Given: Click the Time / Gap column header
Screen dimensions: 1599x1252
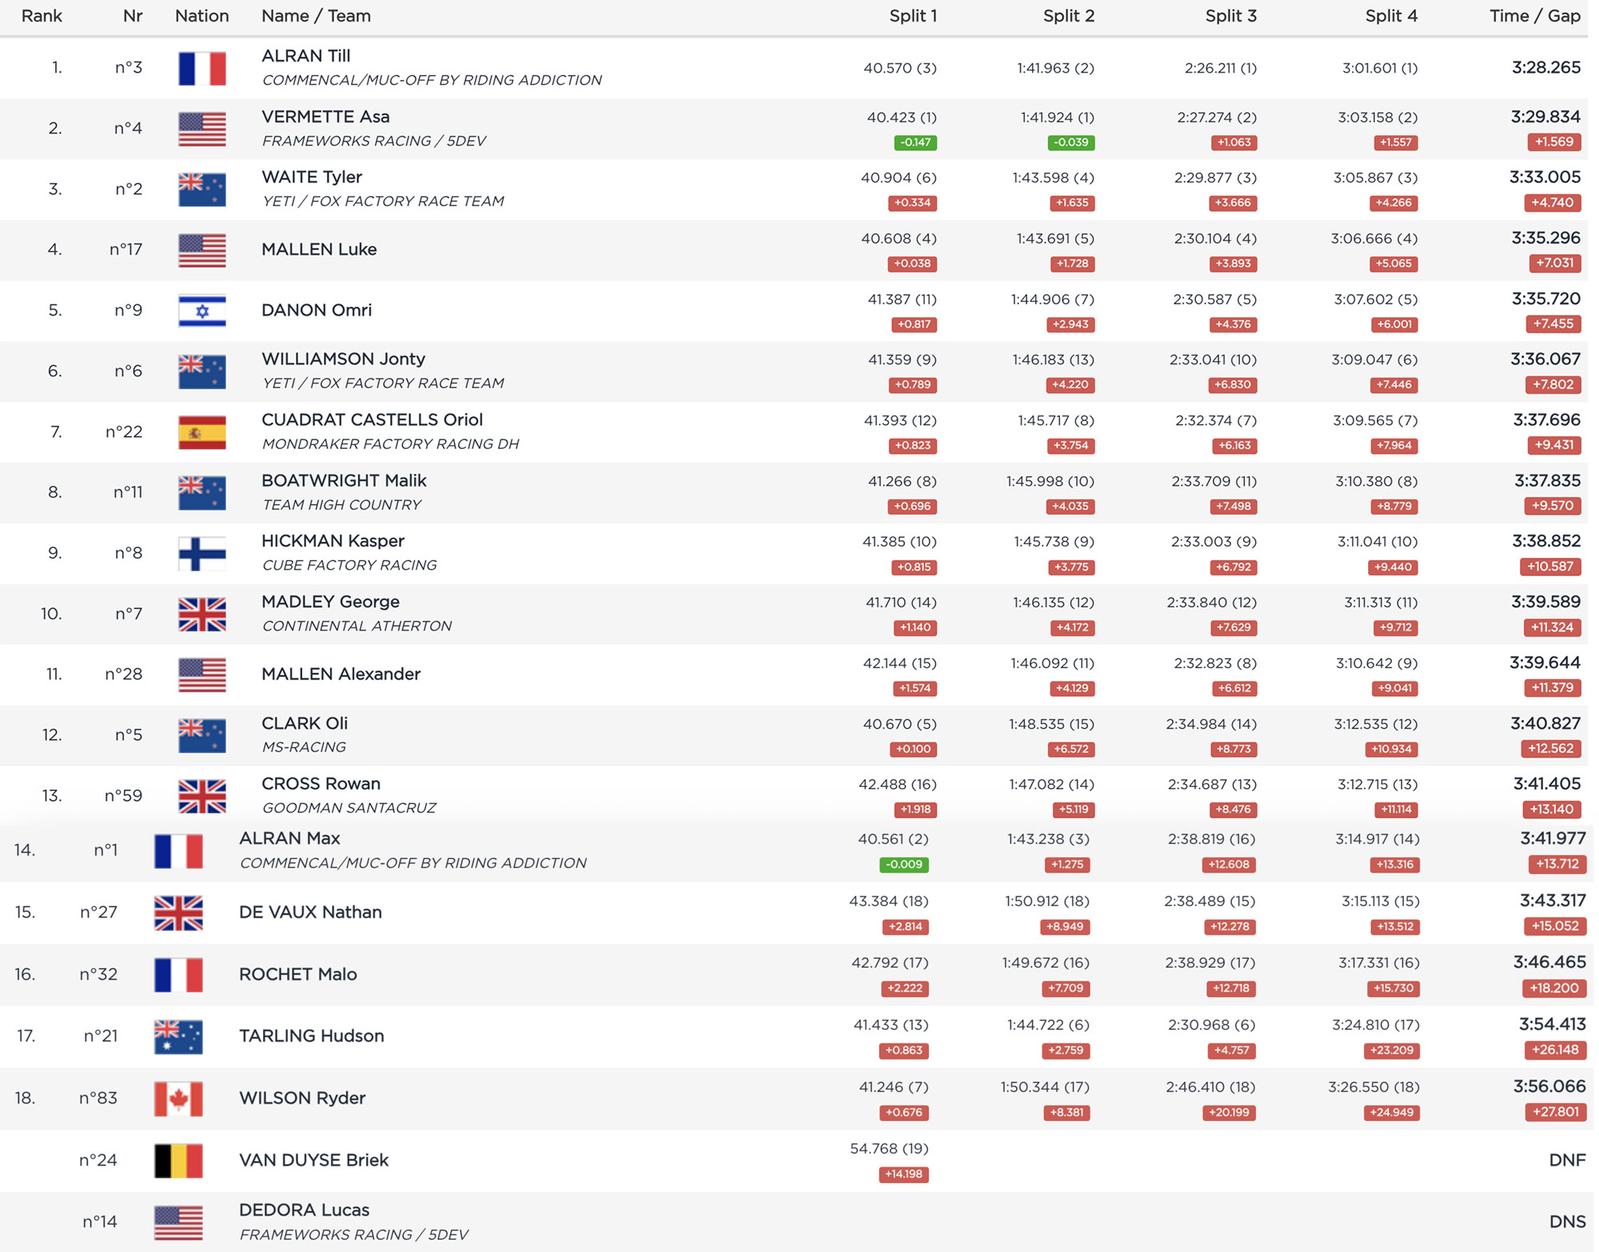Looking at the screenshot, I should pyautogui.click(x=1534, y=16).
